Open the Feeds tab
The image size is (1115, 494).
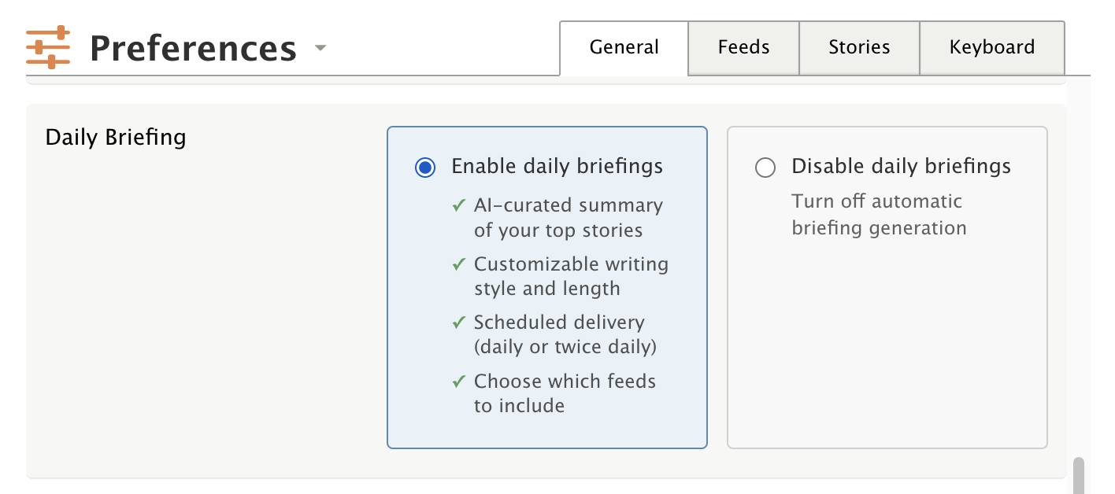743,48
